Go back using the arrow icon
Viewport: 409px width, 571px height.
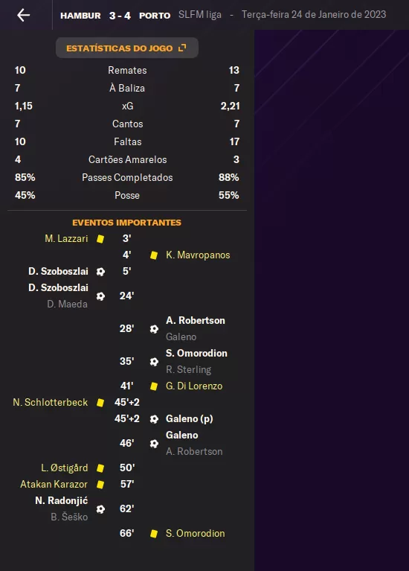23,15
